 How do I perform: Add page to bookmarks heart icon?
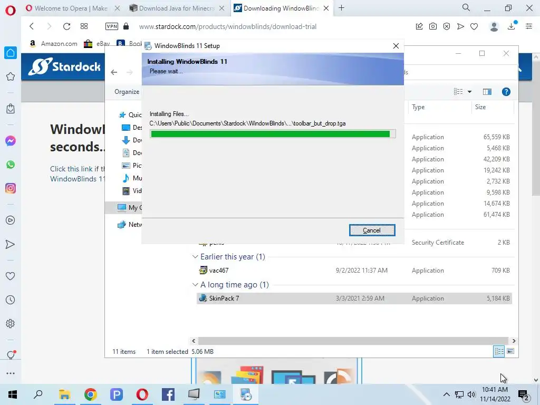474,26
